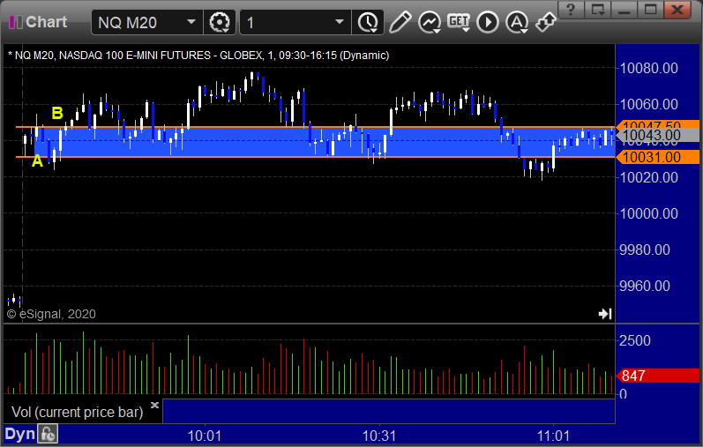Screen dimensions: 703x447
Task: Click the red 847 volume tag
Action: (657, 376)
